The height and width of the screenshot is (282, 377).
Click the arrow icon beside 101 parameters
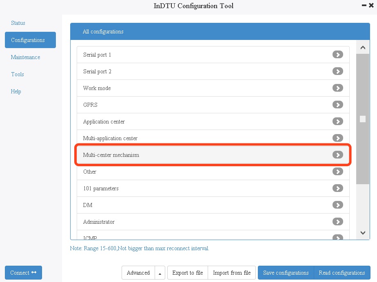tap(337, 188)
